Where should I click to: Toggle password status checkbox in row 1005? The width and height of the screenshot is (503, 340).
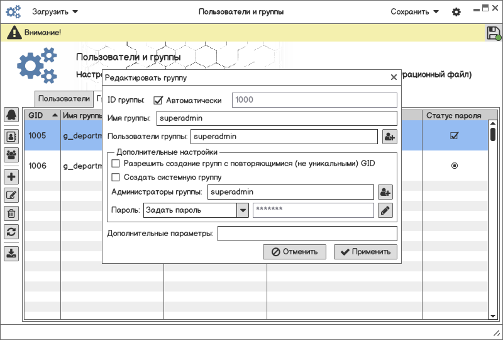pos(454,135)
